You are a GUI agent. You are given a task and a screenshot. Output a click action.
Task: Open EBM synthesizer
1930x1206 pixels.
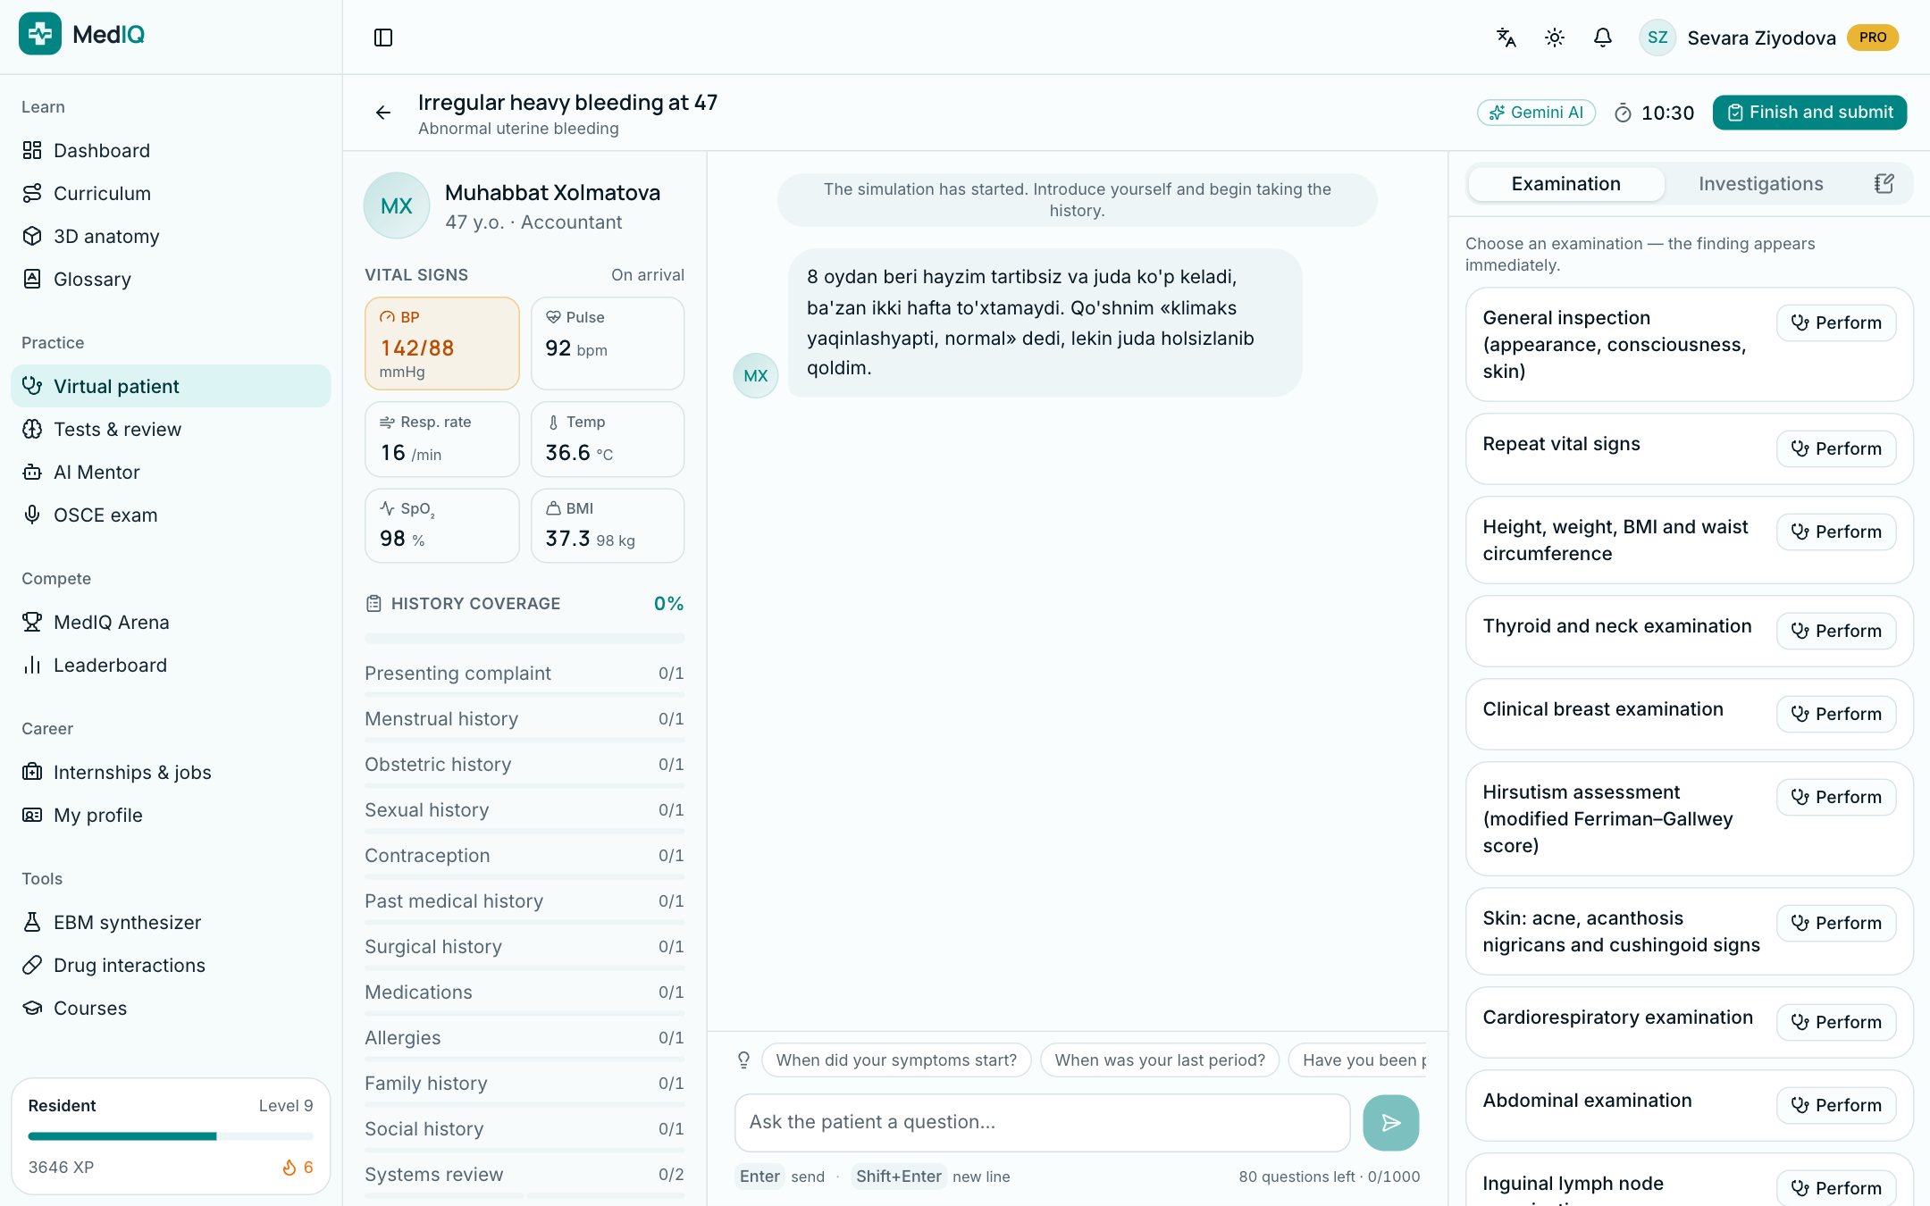pos(171,922)
